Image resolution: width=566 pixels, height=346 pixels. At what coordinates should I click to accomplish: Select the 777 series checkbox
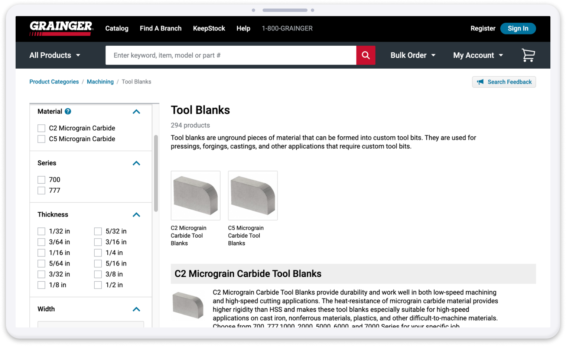tap(41, 190)
